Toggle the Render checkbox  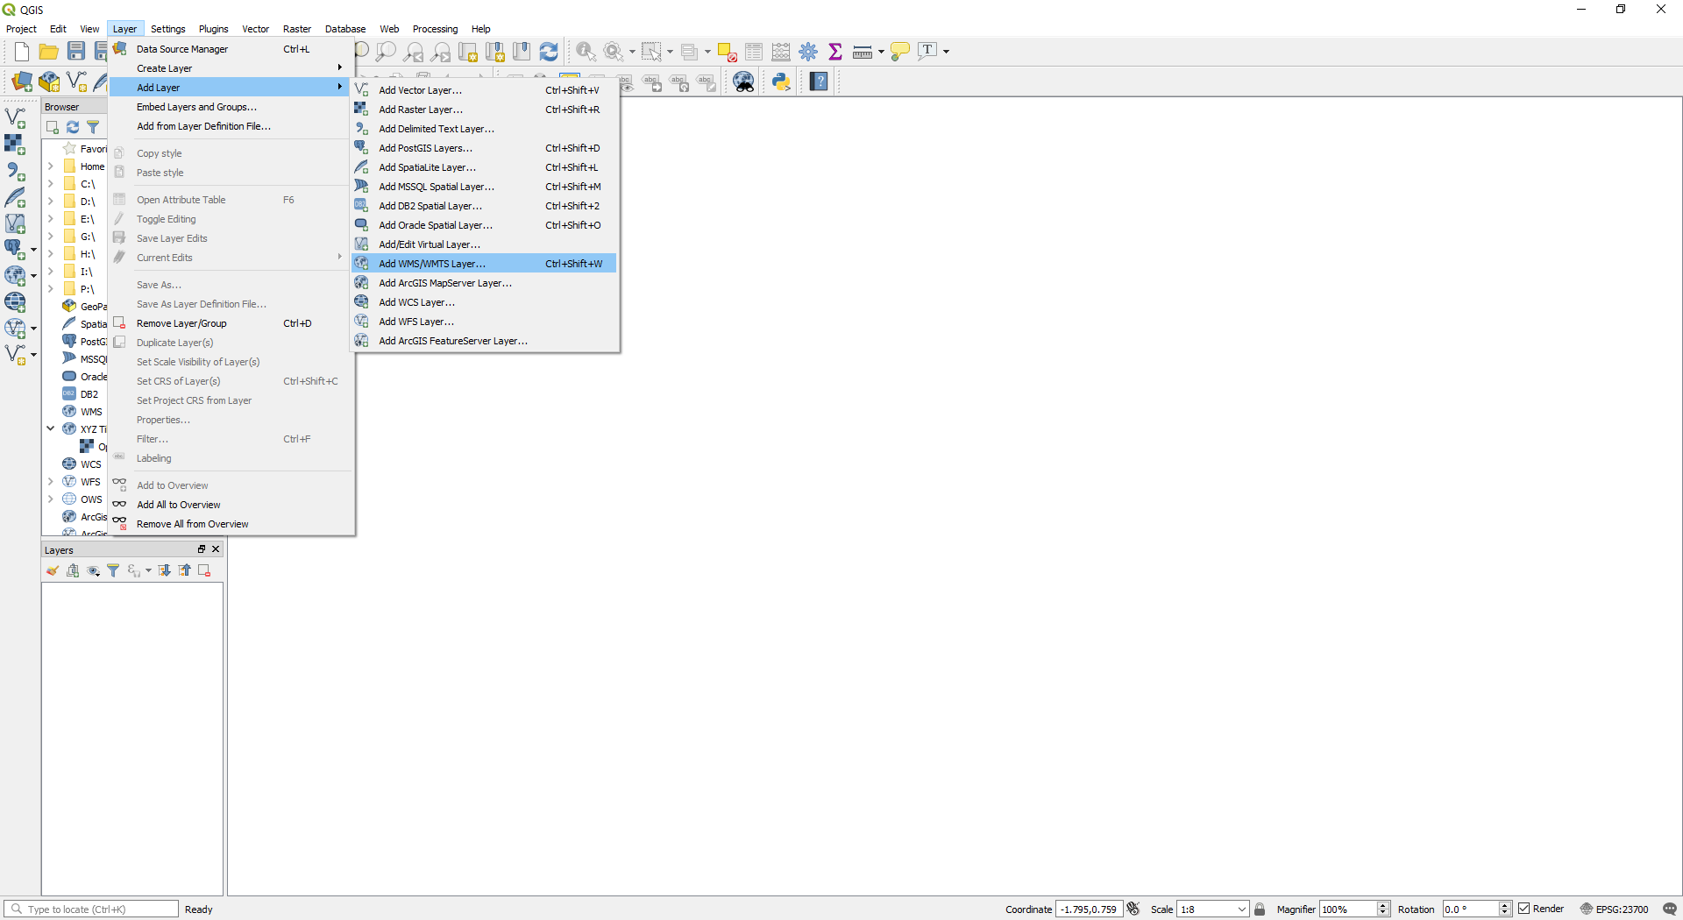click(x=1524, y=909)
